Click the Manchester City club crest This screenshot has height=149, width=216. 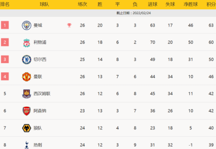click(26, 25)
